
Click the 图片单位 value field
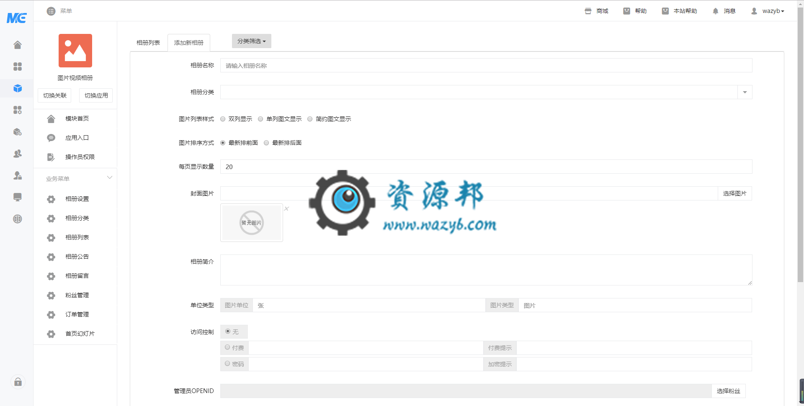(x=369, y=305)
